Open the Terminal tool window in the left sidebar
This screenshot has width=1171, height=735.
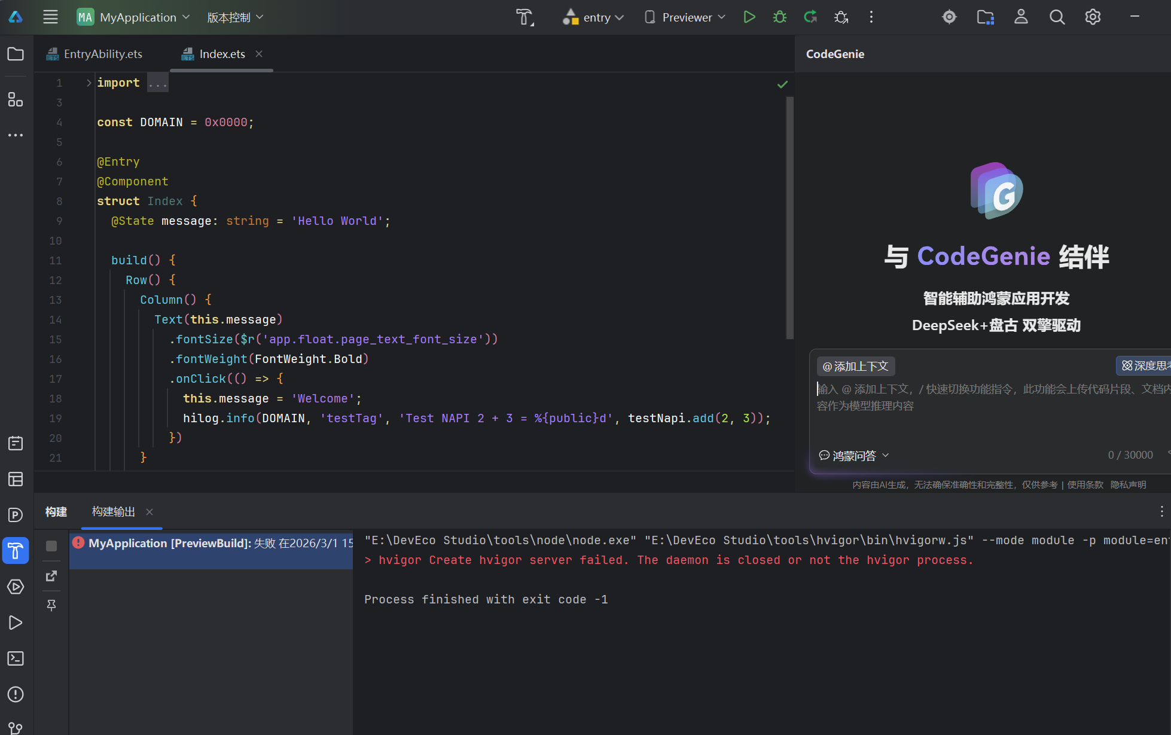coord(16,658)
